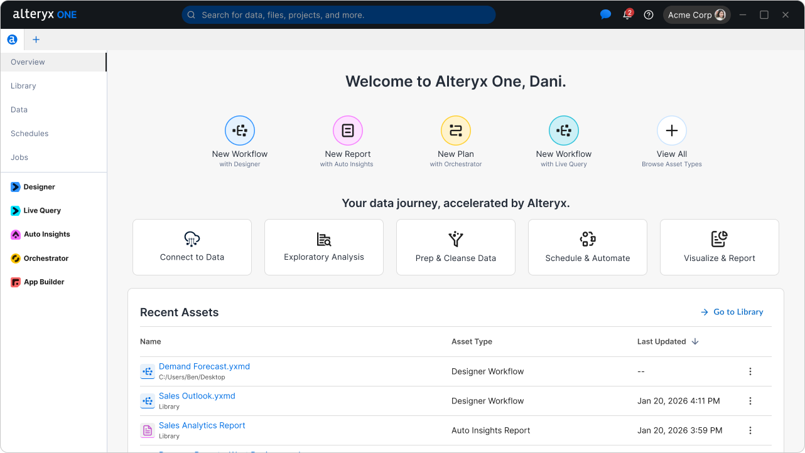Viewport: 805px width, 453px height.
Task: Click New Workflow with Designer icon
Action: tap(239, 131)
